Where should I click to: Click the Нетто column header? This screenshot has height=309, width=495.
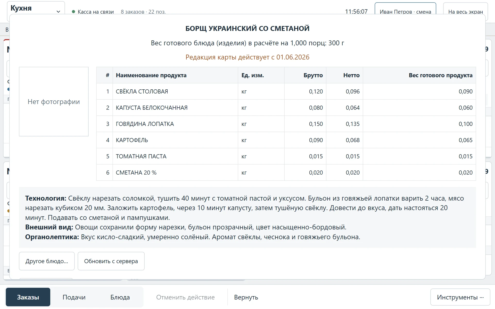(x=344, y=75)
